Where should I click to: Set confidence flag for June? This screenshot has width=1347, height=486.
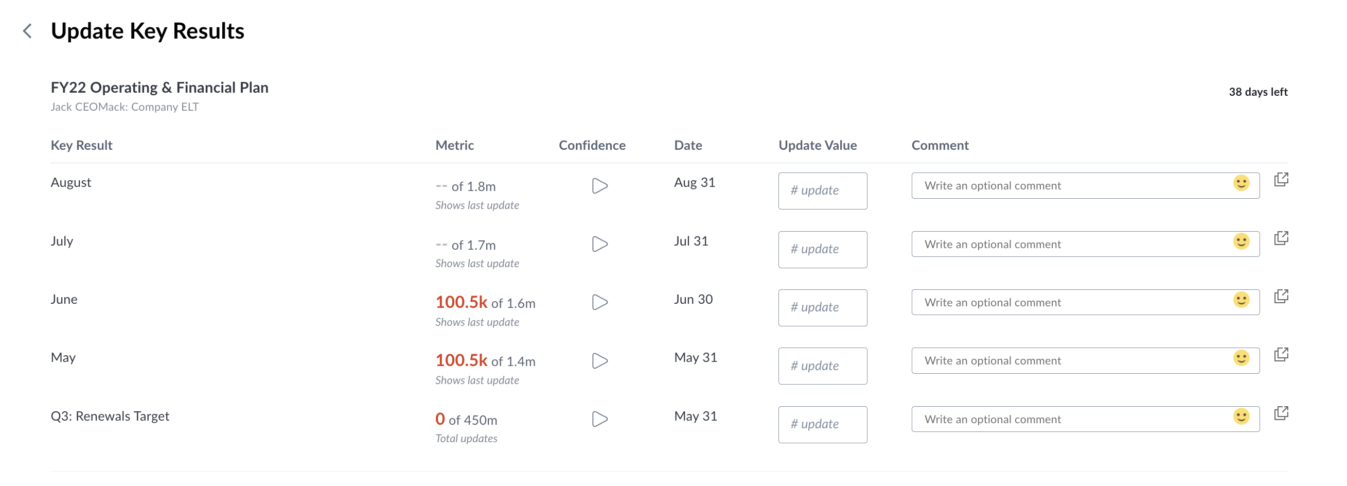coord(600,302)
